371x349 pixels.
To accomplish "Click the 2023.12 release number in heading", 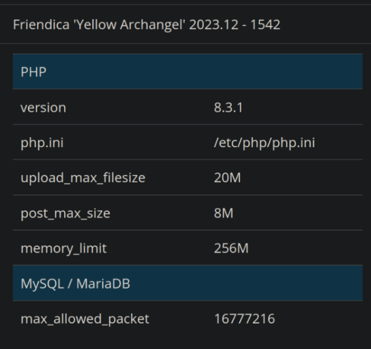I will pos(214,25).
